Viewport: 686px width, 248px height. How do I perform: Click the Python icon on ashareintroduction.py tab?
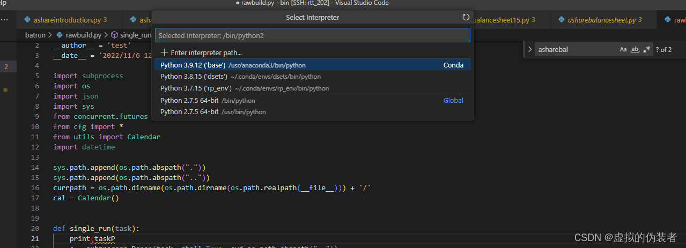pyautogui.click(x=27, y=20)
